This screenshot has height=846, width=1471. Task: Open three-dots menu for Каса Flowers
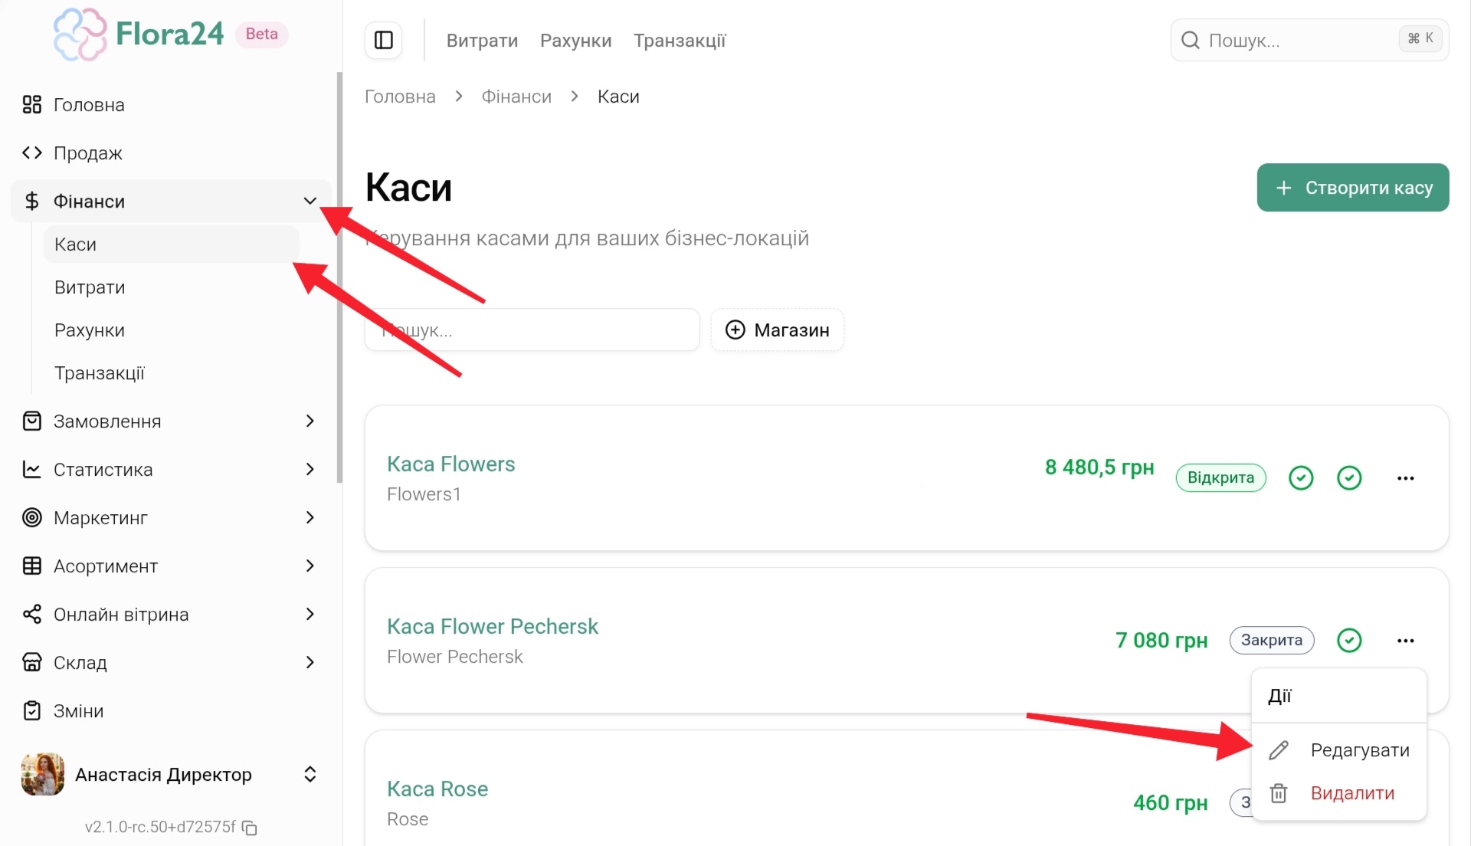1405,478
